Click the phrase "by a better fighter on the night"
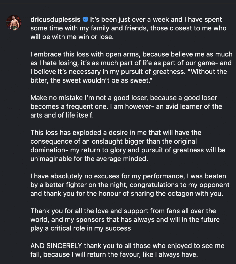This screenshot has height=264, width=236. coord(79,185)
